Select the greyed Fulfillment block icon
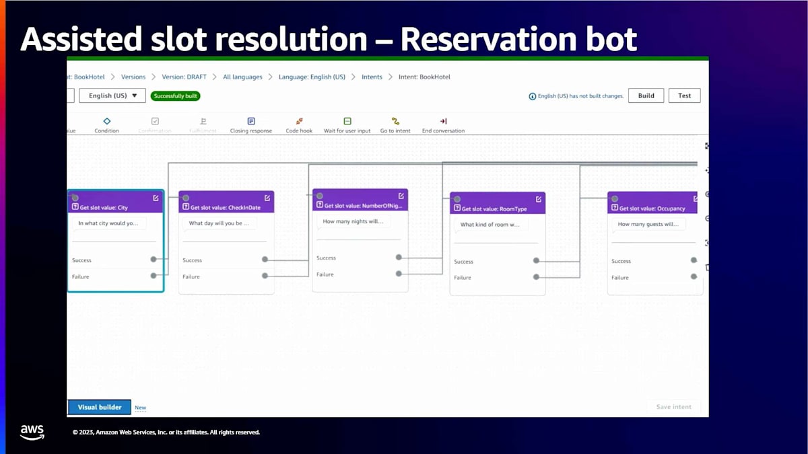 click(203, 121)
